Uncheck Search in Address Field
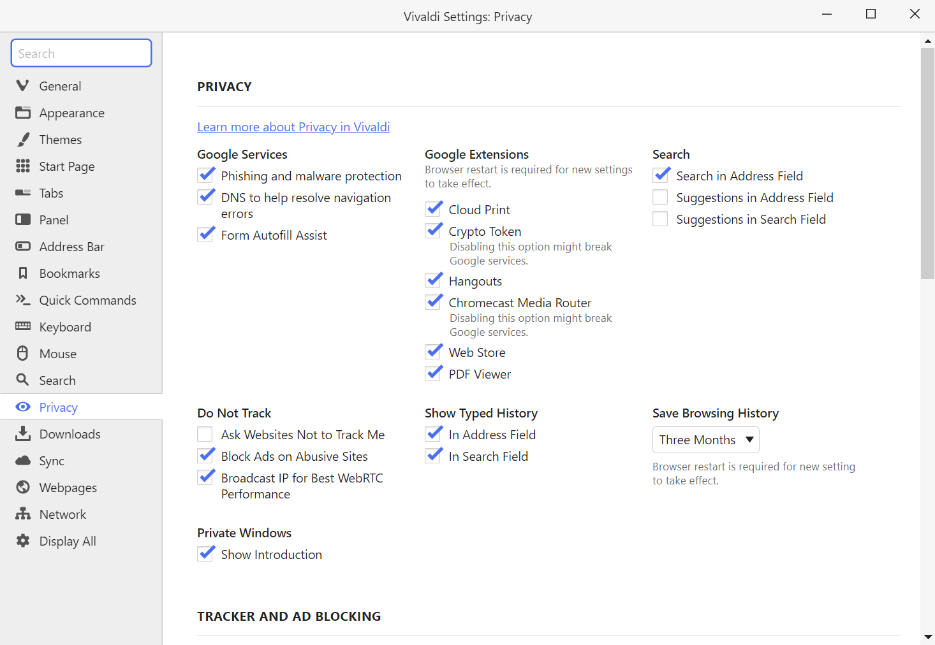 point(661,176)
